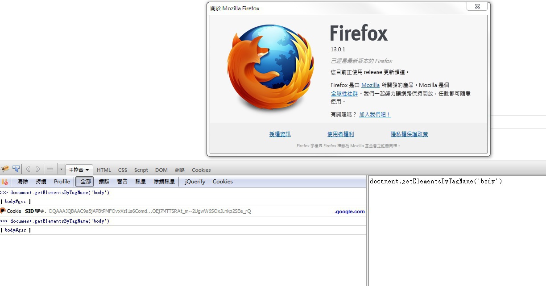Viewport: 546px width, 286px height.
Task: Open the 全球性社群 link
Action: click(344, 94)
